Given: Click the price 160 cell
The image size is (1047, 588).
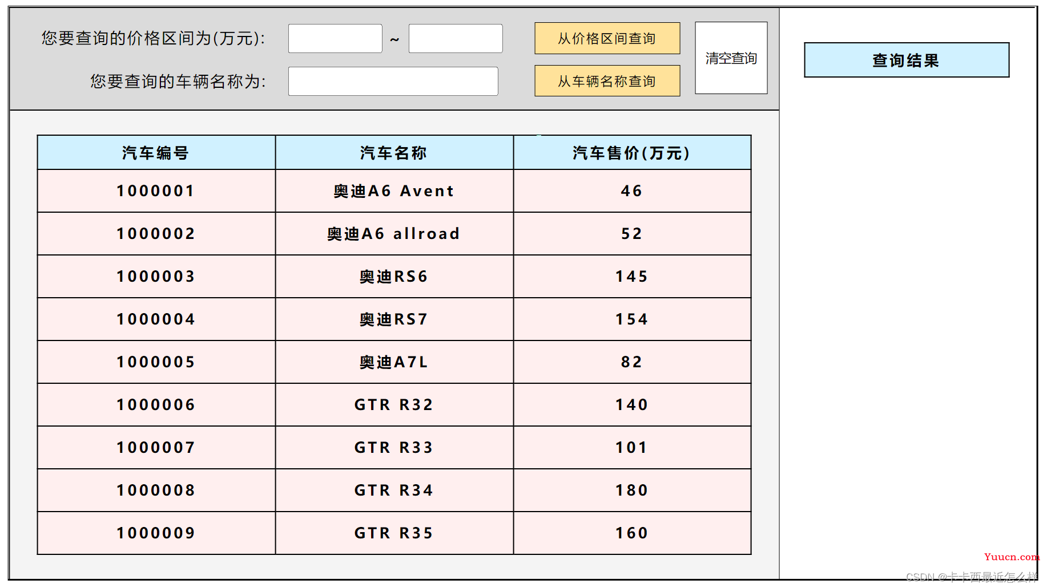Looking at the screenshot, I should pos(633,533).
